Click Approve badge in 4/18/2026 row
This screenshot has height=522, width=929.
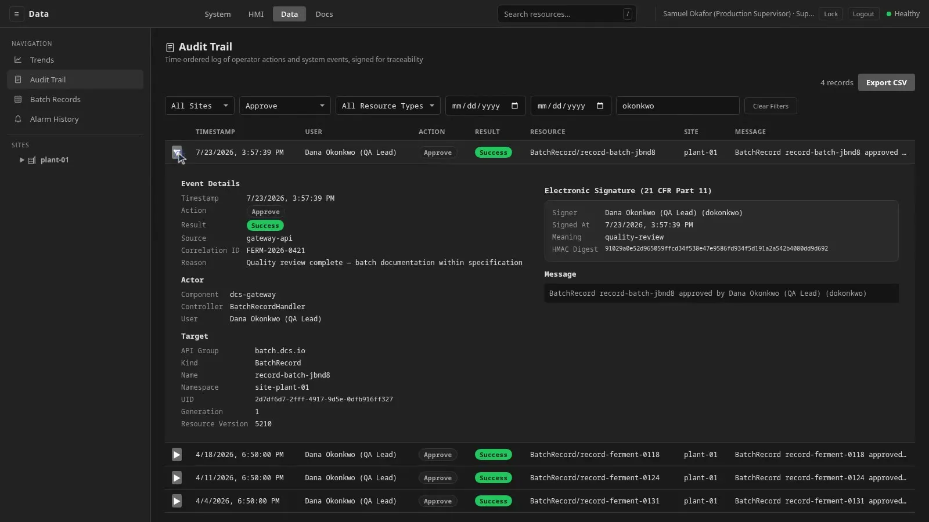tap(438, 455)
